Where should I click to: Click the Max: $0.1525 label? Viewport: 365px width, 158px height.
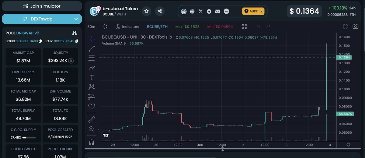187,26
